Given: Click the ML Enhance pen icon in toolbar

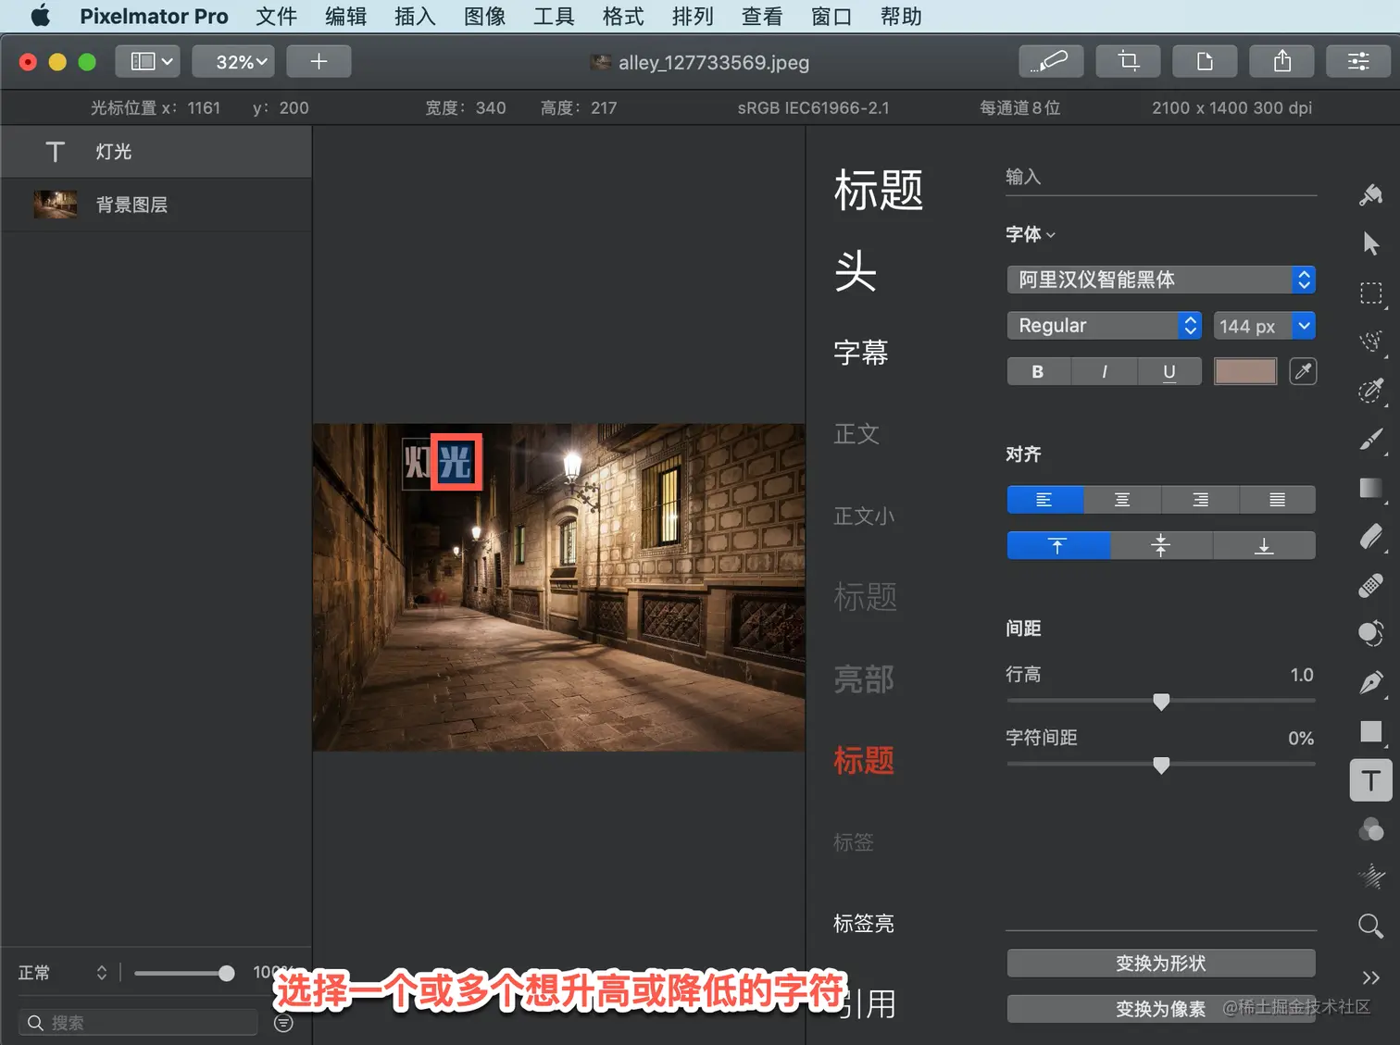Looking at the screenshot, I should coord(1051,61).
